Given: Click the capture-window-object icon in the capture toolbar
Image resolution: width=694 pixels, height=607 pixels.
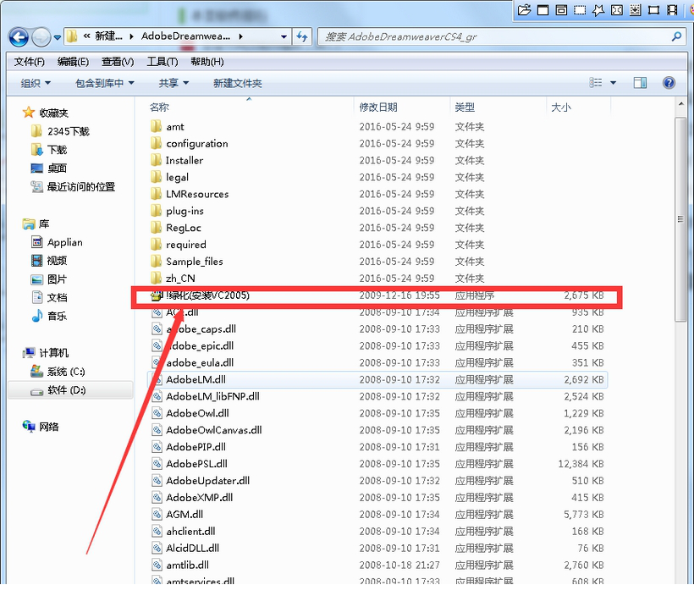Looking at the screenshot, I should pos(561,10).
